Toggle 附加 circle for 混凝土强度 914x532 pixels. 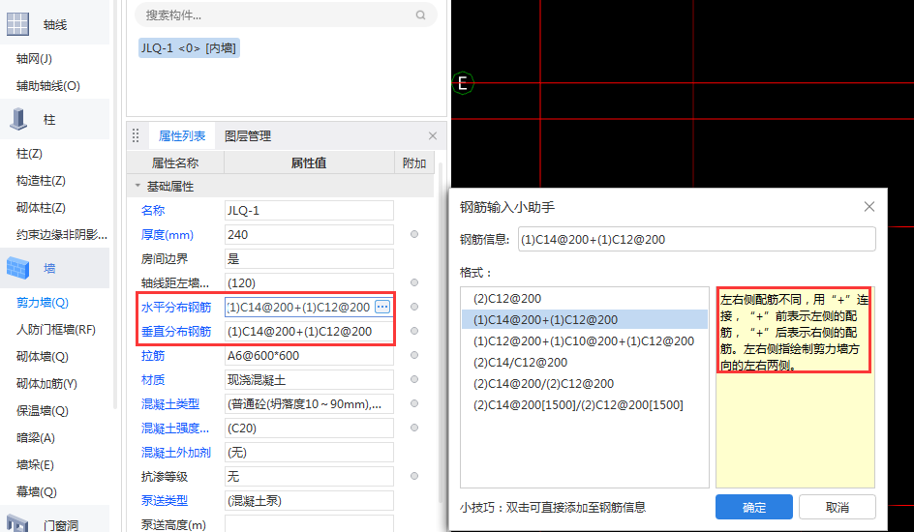[x=414, y=428]
